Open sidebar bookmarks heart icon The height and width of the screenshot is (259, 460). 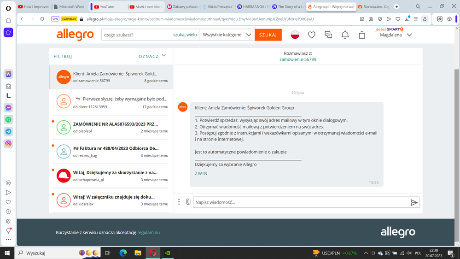point(8,202)
